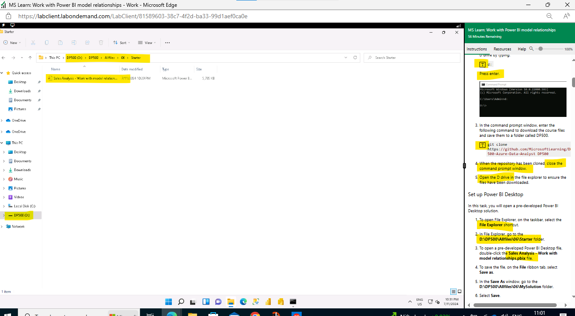
Task: Select the Copy icon in the toolbar
Action: click(47, 42)
